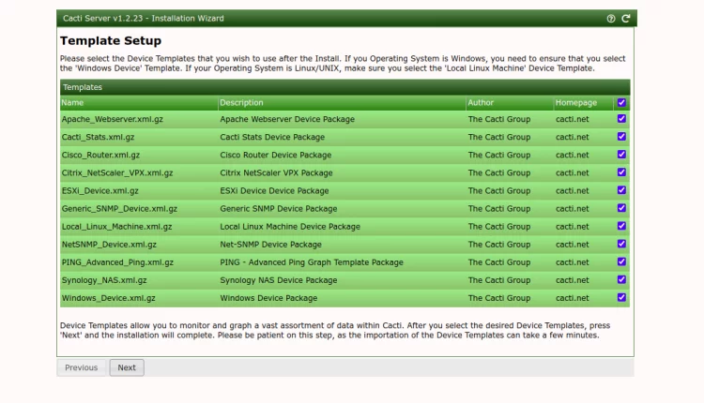704x403 pixels.
Task: Toggle the Local_Linux_Machine.xml.gz checkbox
Action: click(621, 226)
